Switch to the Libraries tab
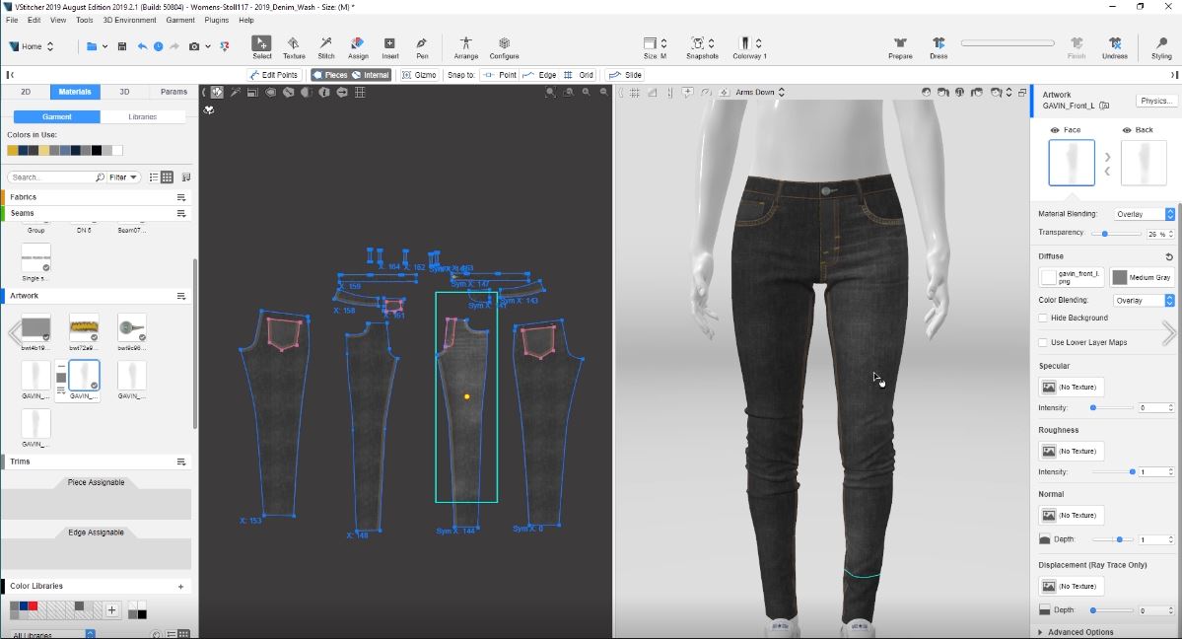This screenshot has width=1182, height=639. tap(143, 116)
